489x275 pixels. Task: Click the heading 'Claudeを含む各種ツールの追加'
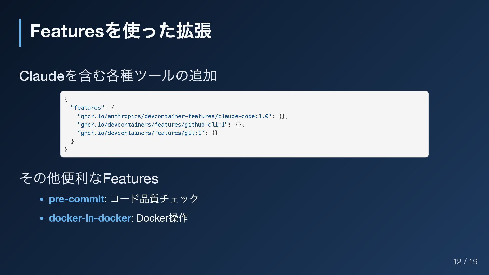tap(118, 76)
